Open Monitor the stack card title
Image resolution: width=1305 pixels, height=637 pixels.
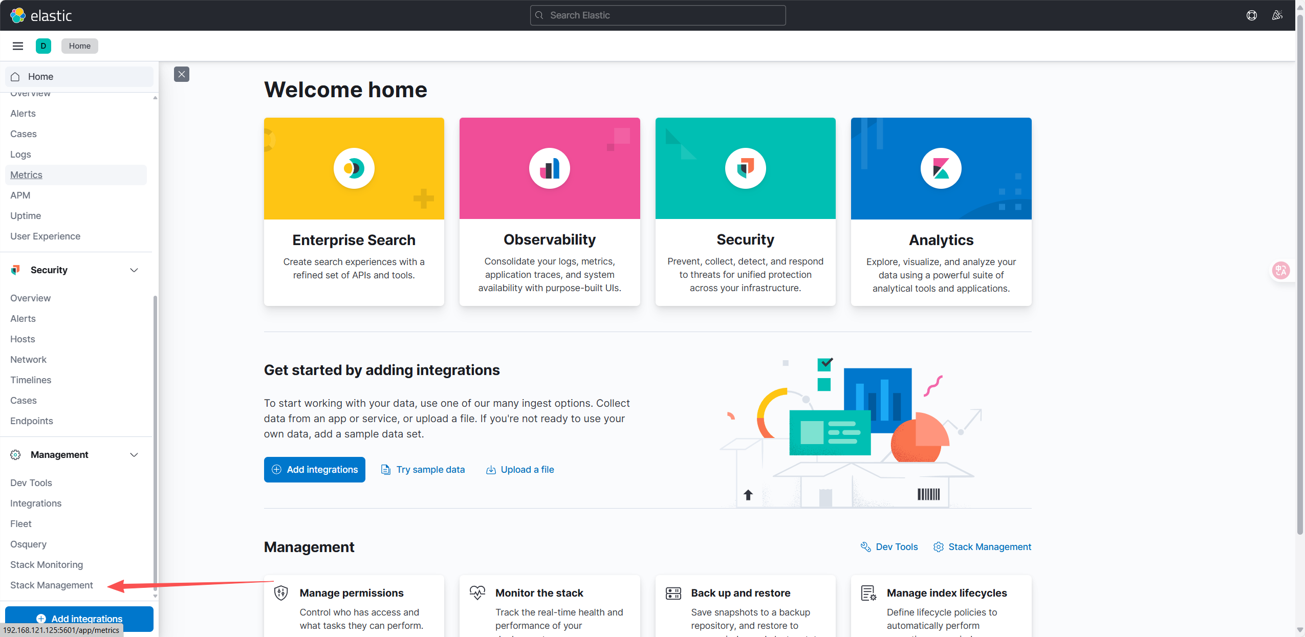coord(539,593)
